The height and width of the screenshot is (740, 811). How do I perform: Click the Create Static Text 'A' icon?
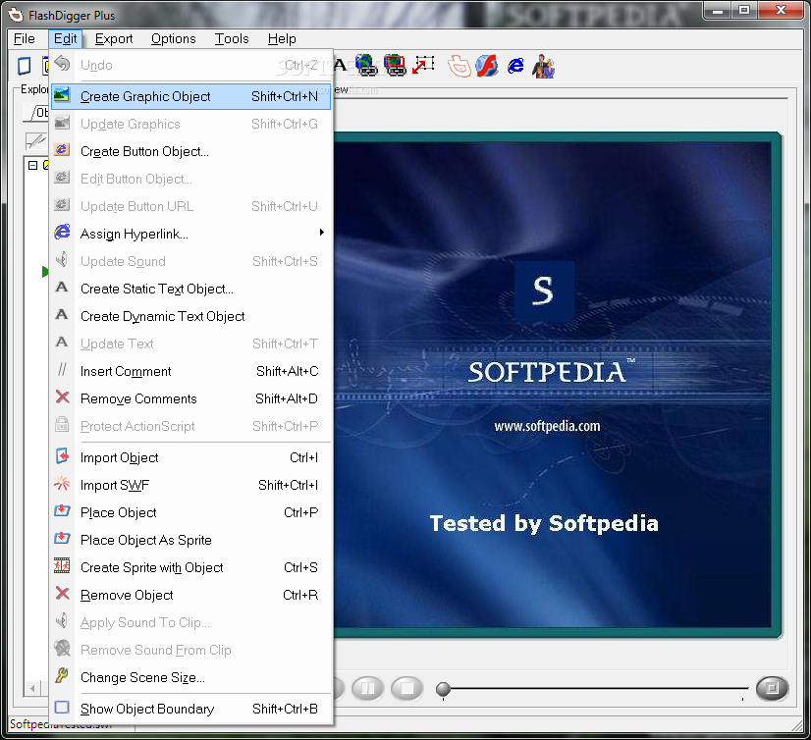click(62, 287)
